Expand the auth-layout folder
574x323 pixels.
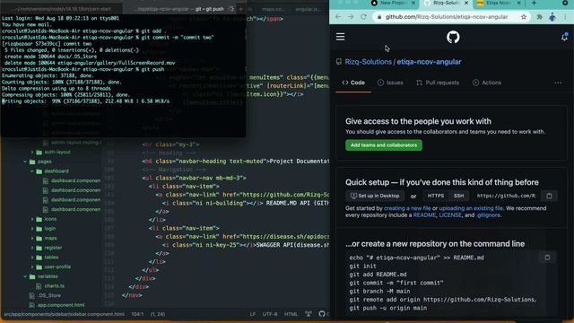[x=32, y=152]
